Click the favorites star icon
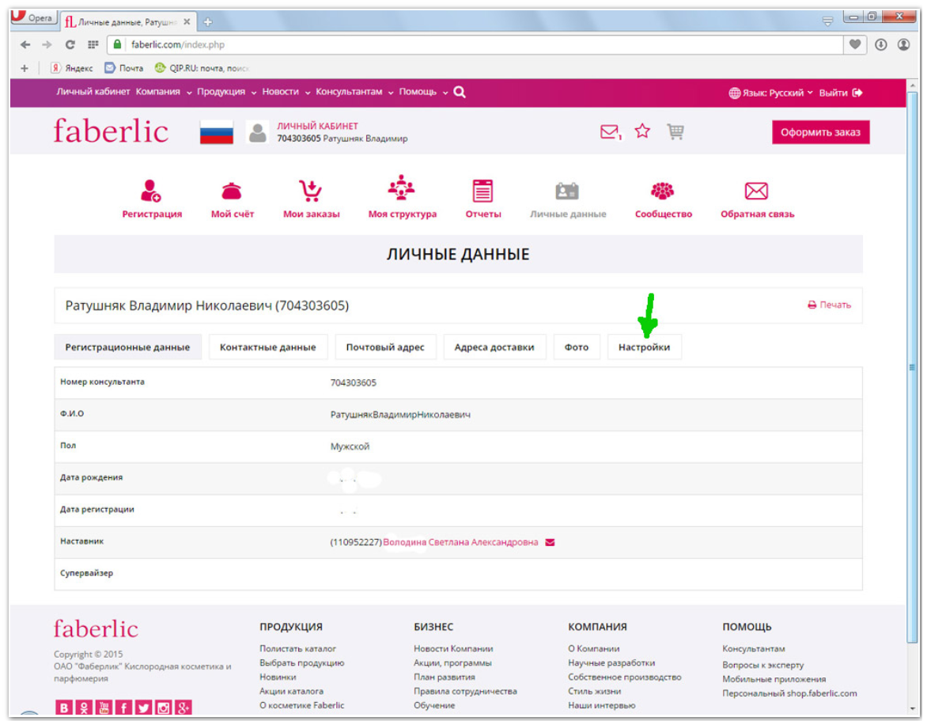Image resolution: width=927 pixels, height=721 pixels. [642, 131]
